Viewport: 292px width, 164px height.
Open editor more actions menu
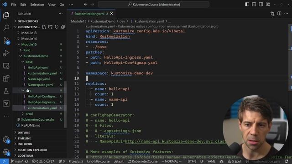286,14
